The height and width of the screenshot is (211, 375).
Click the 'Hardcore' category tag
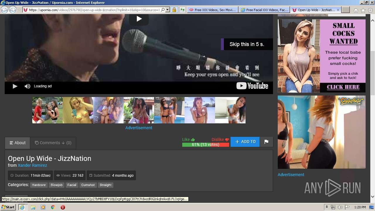tap(39, 185)
